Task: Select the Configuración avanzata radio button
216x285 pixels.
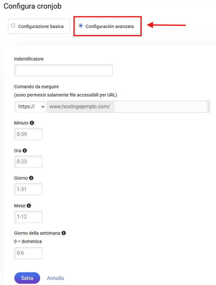Action: [x=81, y=26]
